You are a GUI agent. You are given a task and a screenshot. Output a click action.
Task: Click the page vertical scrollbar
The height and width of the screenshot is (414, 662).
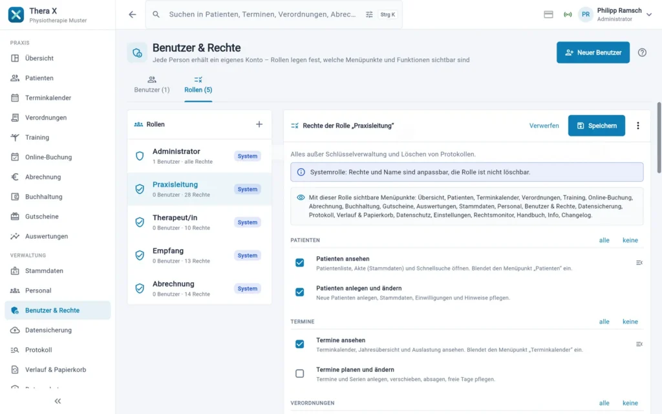coord(659,137)
